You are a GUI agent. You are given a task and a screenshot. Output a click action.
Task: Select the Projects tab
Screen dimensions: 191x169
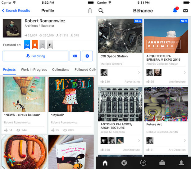click(9, 70)
